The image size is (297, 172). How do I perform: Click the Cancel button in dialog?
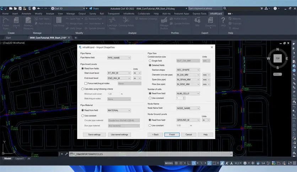(189, 134)
